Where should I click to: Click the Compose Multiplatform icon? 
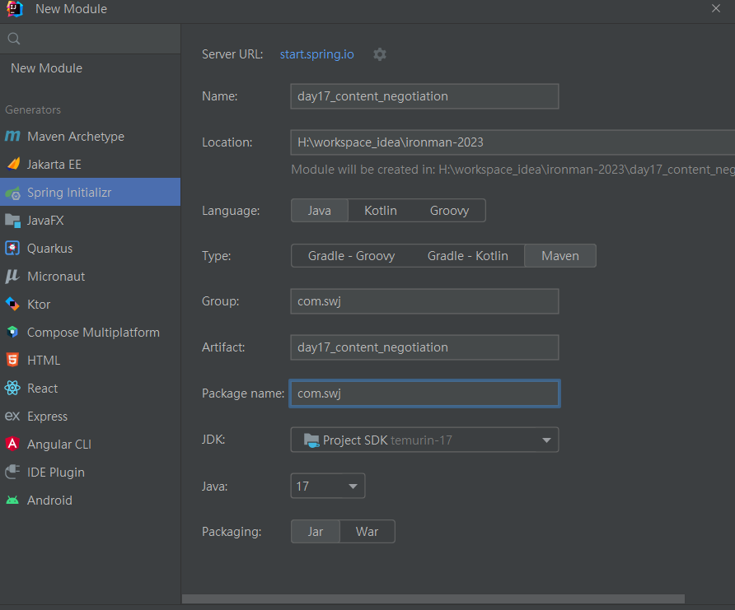[12, 332]
